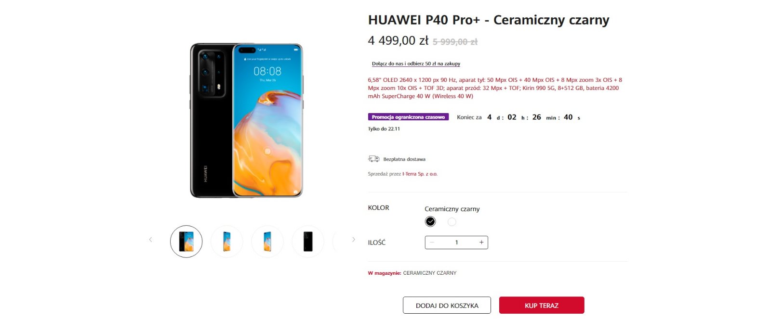Click the red product specifications text
This screenshot has height=332, width=771.
click(495, 88)
